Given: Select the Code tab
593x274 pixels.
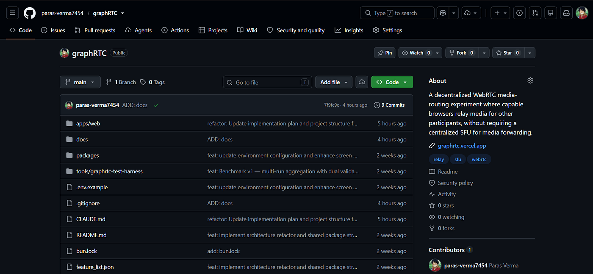Looking at the screenshot, I should tap(20, 30).
